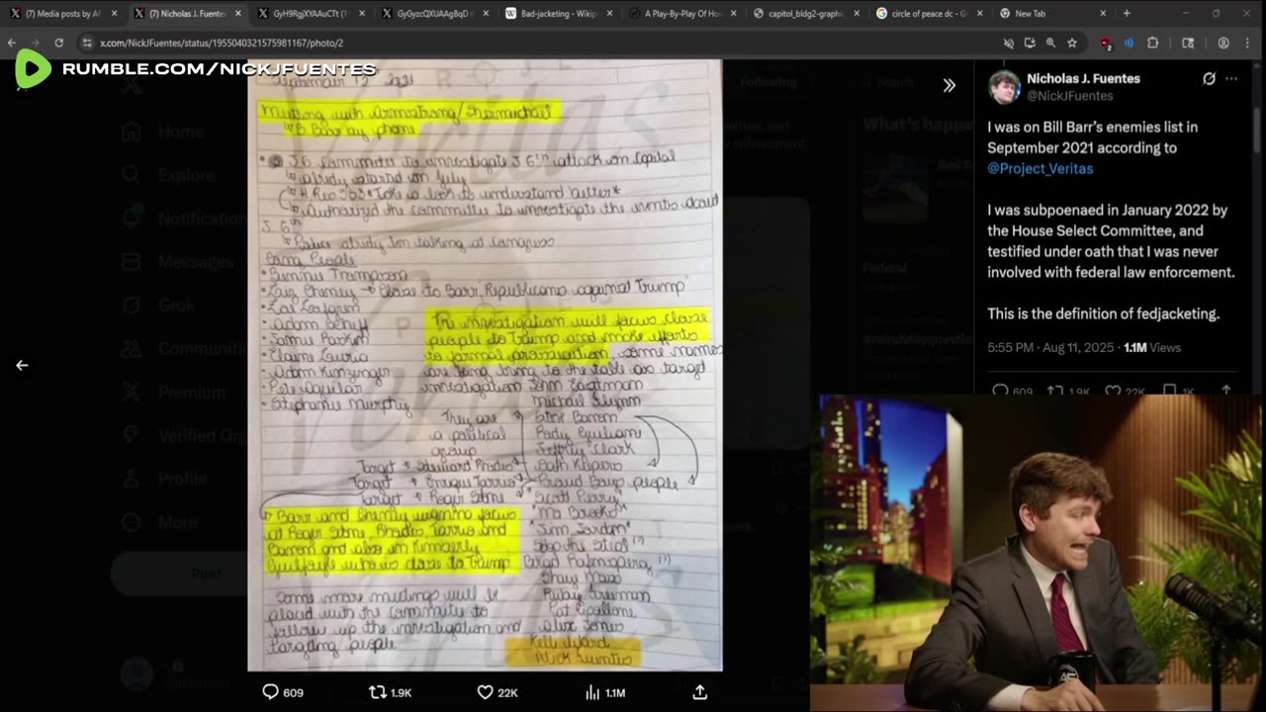
Task: Click the repost icon in the tweet sidebar
Action: click(x=1056, y=391)
